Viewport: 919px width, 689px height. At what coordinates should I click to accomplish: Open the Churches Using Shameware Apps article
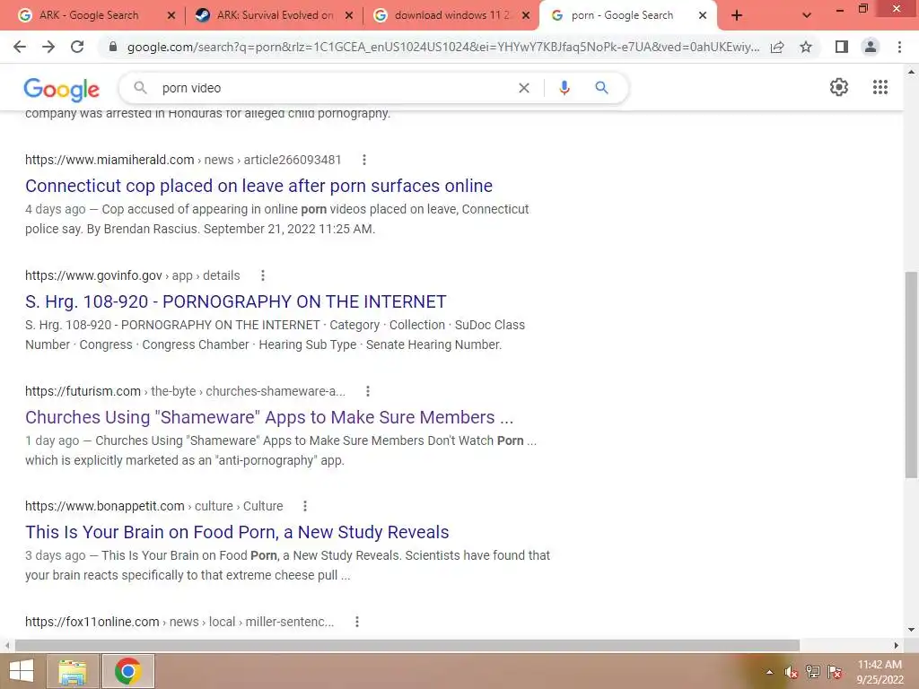tap(269, 417)
